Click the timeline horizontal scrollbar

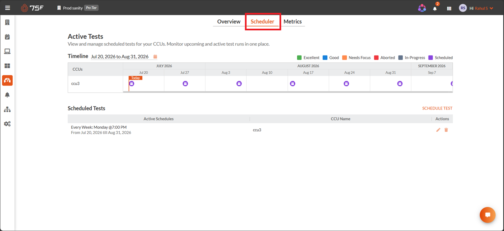(288, 92)
